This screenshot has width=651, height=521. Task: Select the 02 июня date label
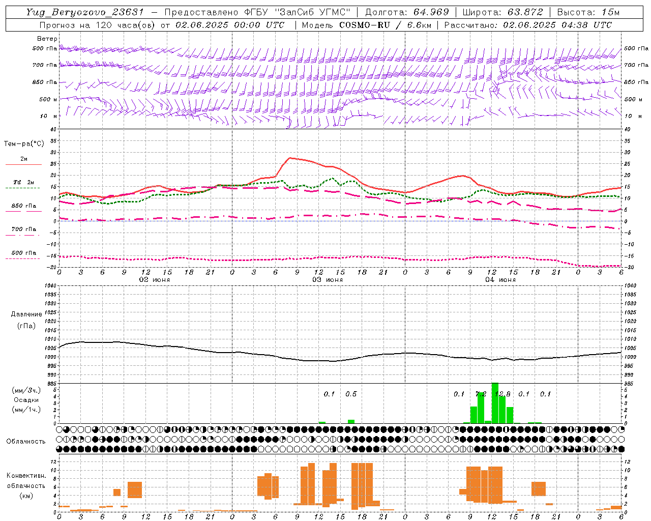coord(155,280)
